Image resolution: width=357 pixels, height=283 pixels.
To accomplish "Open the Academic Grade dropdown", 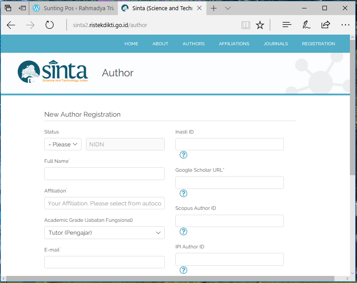I will [x=104, y=232].
